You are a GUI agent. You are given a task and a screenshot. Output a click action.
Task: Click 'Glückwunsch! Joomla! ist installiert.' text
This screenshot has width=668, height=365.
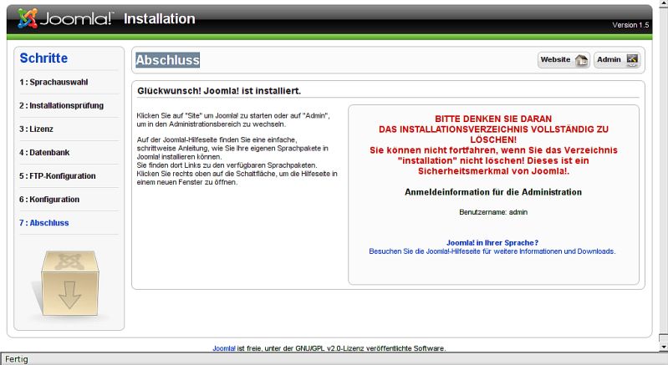tap(219, 90)
